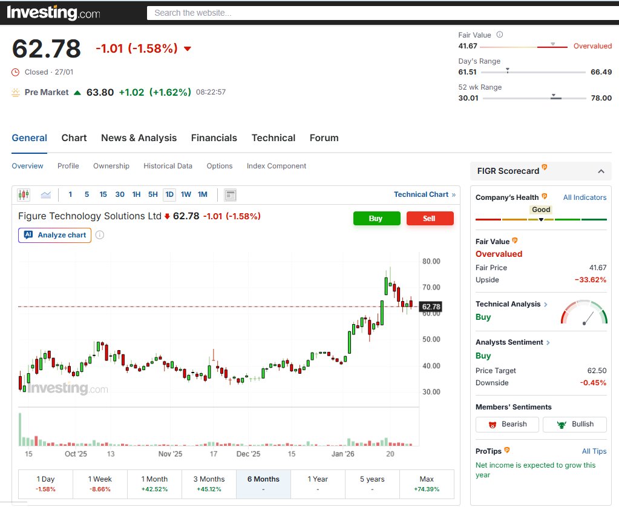Open the Technical Chart link

[x=425, y=194]
